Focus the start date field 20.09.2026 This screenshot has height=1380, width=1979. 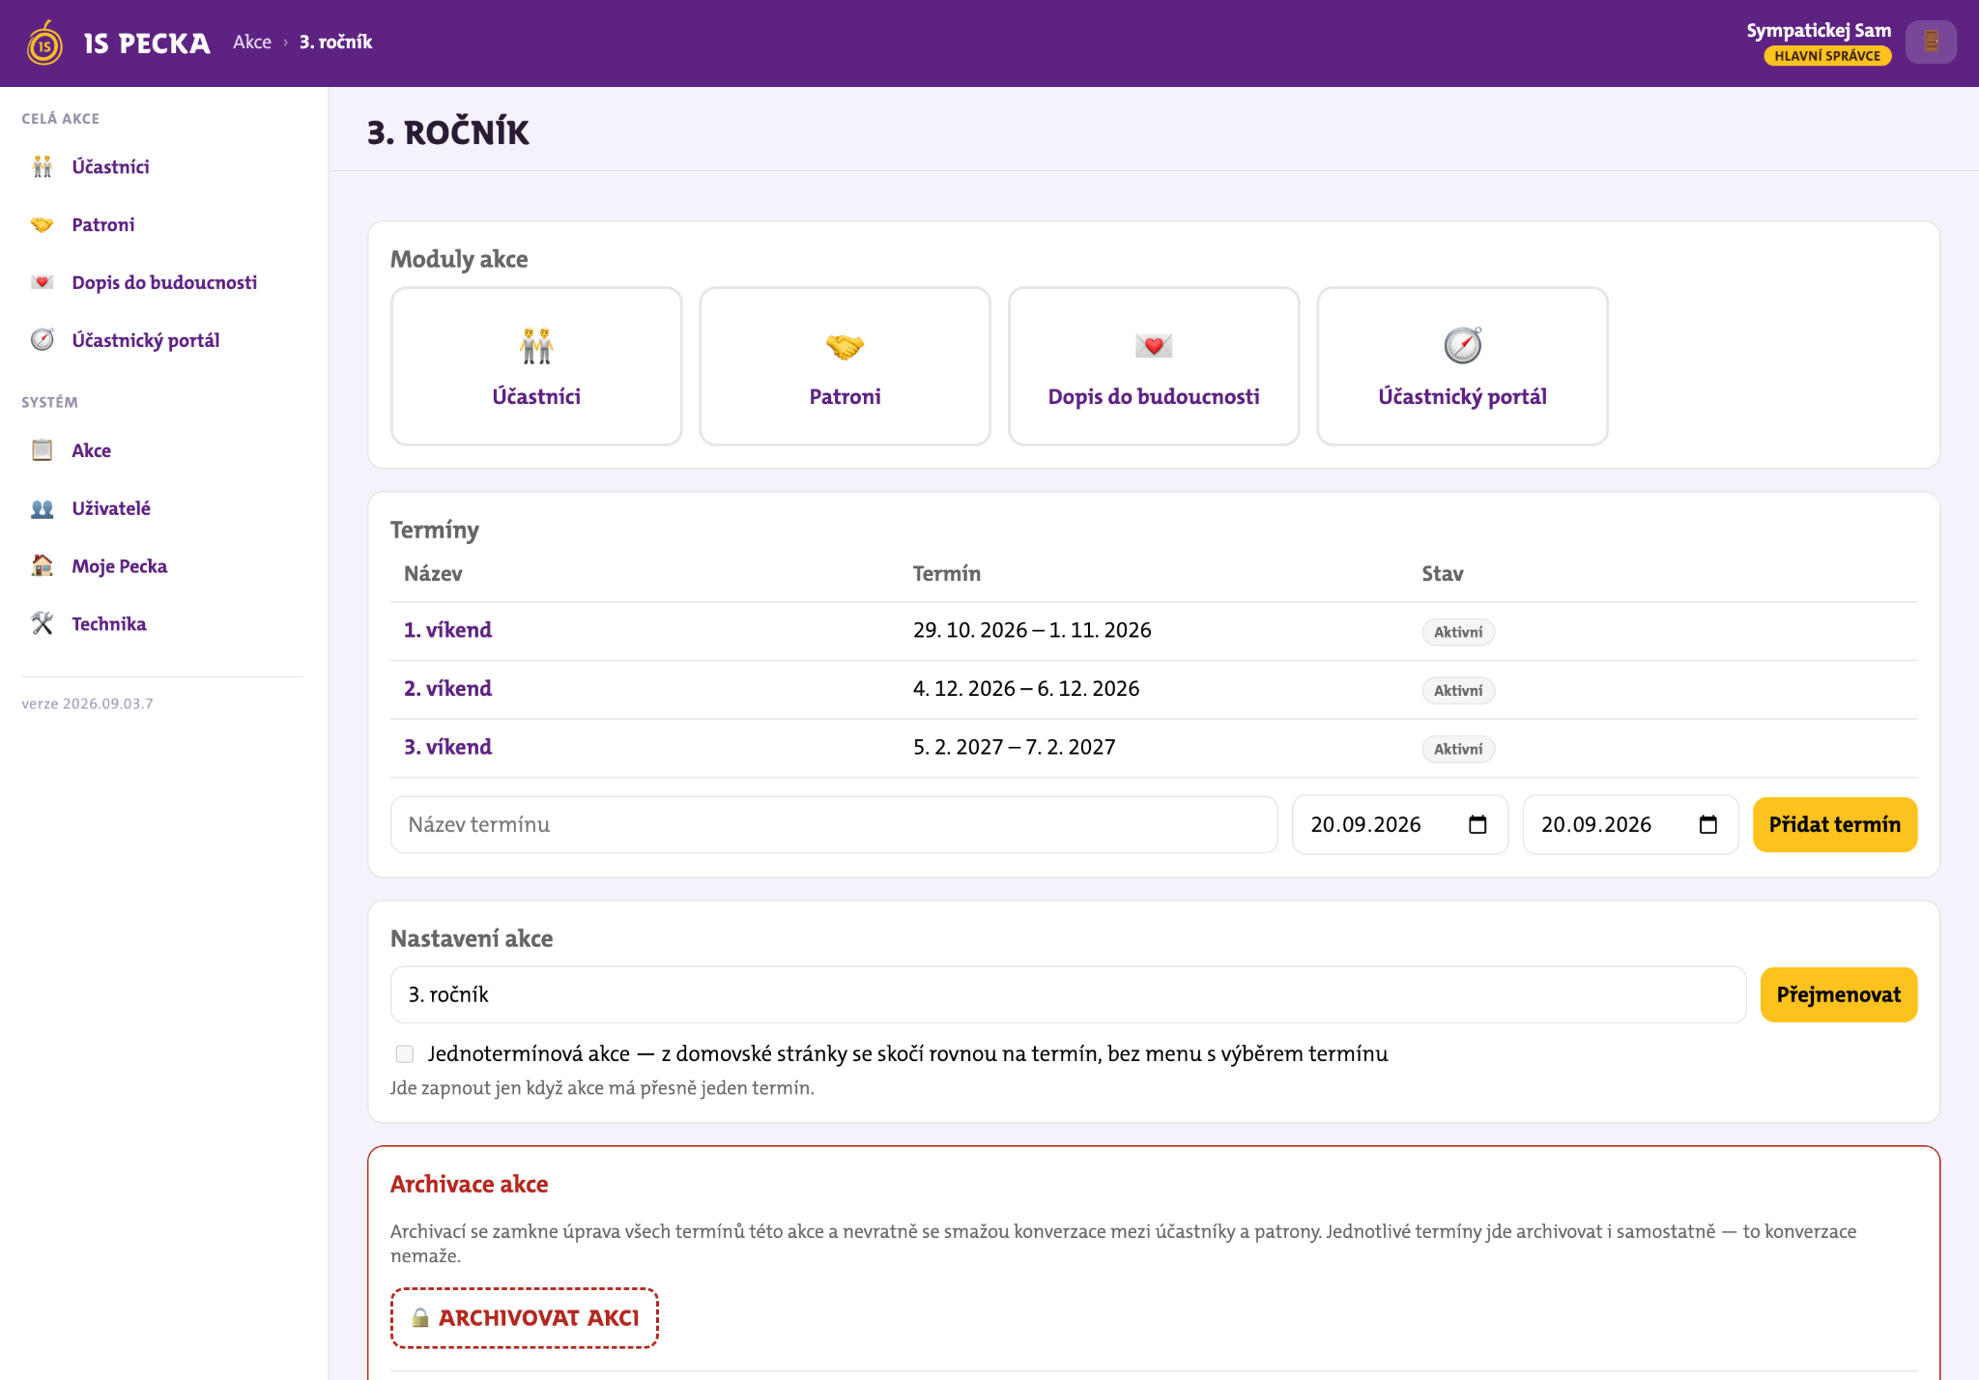coord(1399,824)
